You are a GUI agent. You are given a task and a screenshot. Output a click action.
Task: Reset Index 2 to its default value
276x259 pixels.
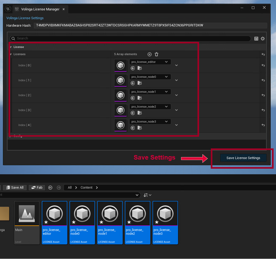point(263,95)
